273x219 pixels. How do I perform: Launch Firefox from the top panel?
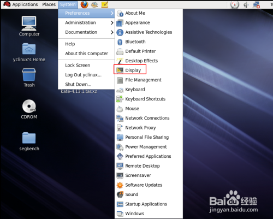[84, 4]
